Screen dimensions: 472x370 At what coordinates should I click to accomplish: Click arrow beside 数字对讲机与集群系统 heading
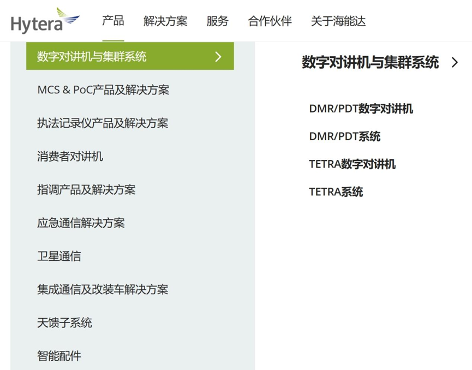point(455,63)
